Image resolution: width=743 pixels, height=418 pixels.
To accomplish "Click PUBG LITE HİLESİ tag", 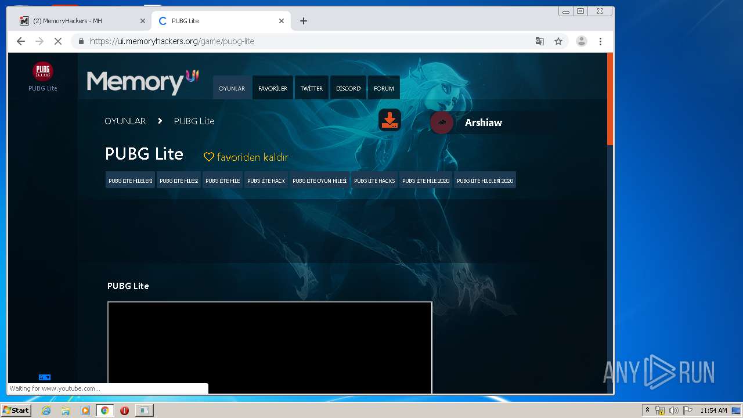I will click(179, 181).
